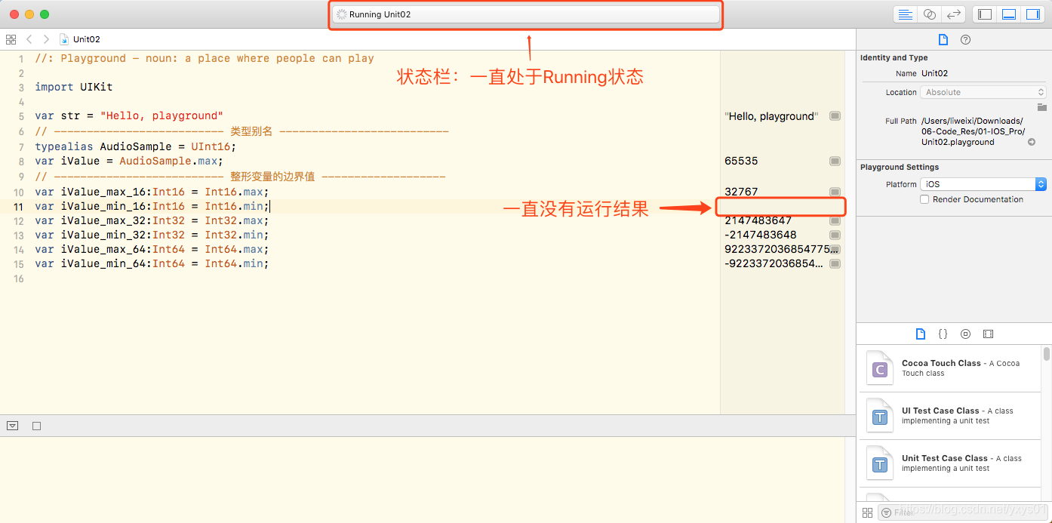Enable the Render Documentation checkbox
Image resolution: width=1052 pixels, height=523 pixels.
point(924,199)
